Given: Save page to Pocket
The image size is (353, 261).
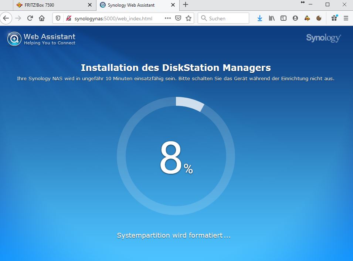Looking at the screenshot, I should pos(178,18).
